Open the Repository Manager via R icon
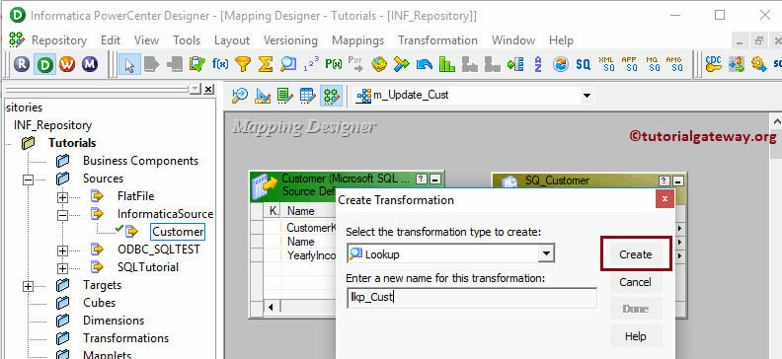 coord(22,64)
